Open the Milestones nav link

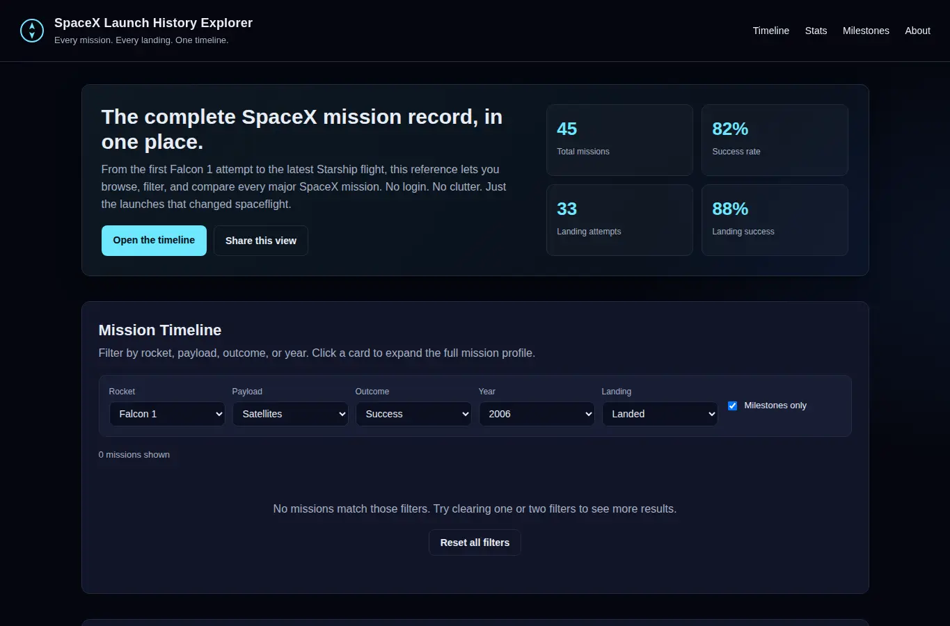click(x=866, y=31)
